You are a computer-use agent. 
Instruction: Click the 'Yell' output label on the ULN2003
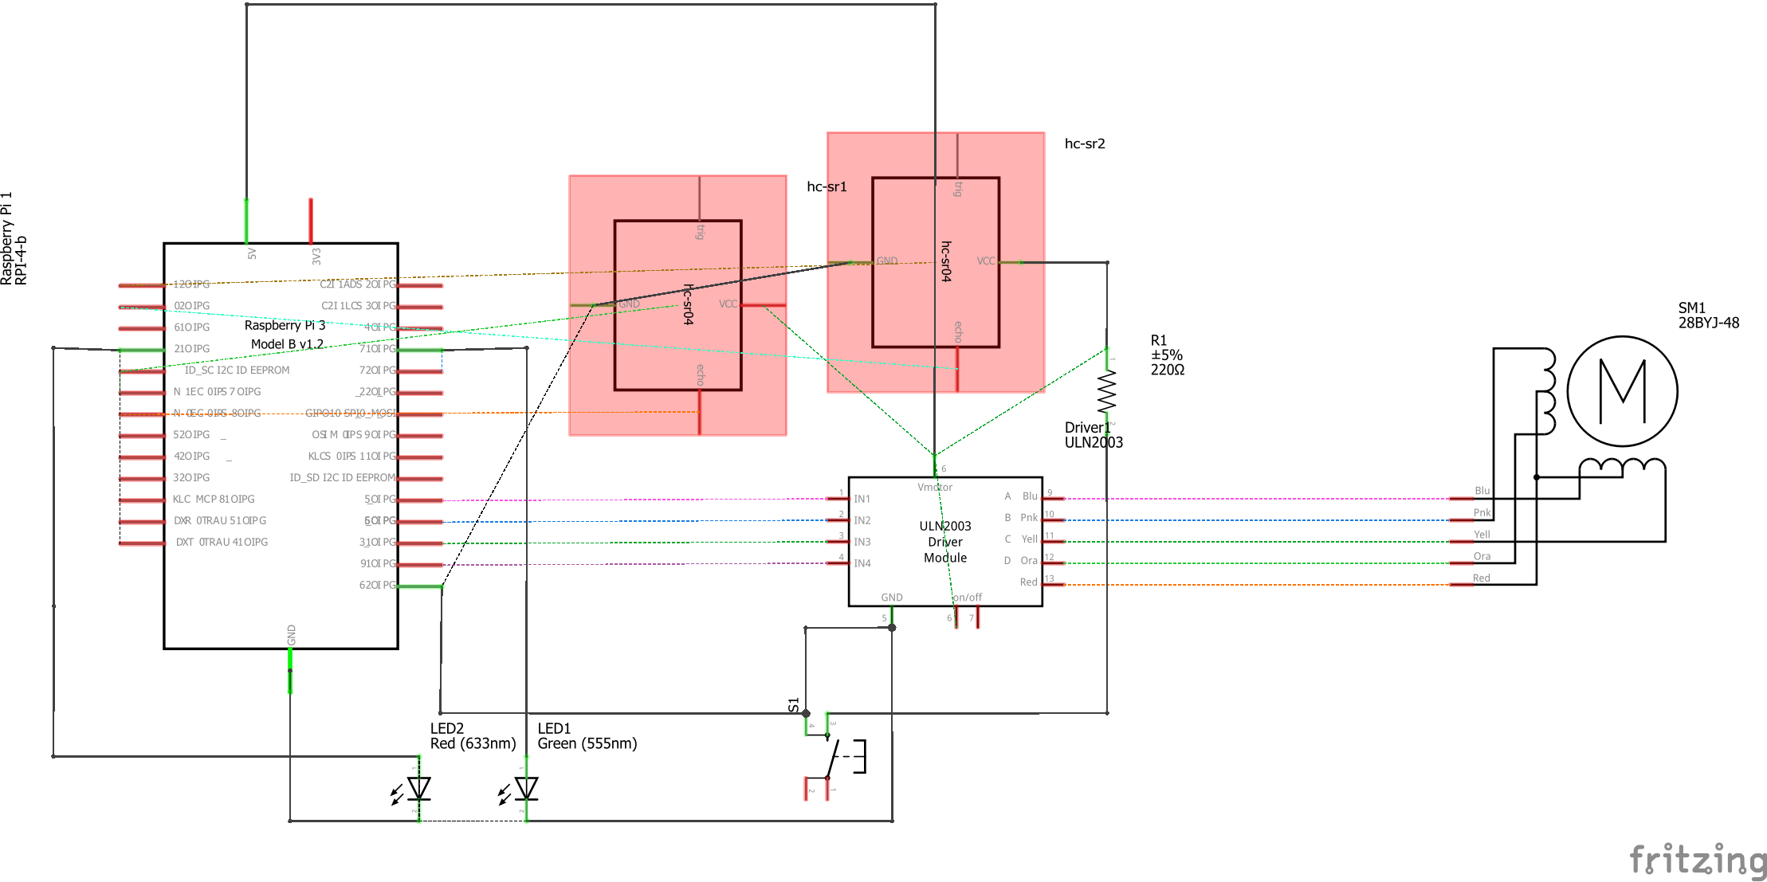point(1030,539)
